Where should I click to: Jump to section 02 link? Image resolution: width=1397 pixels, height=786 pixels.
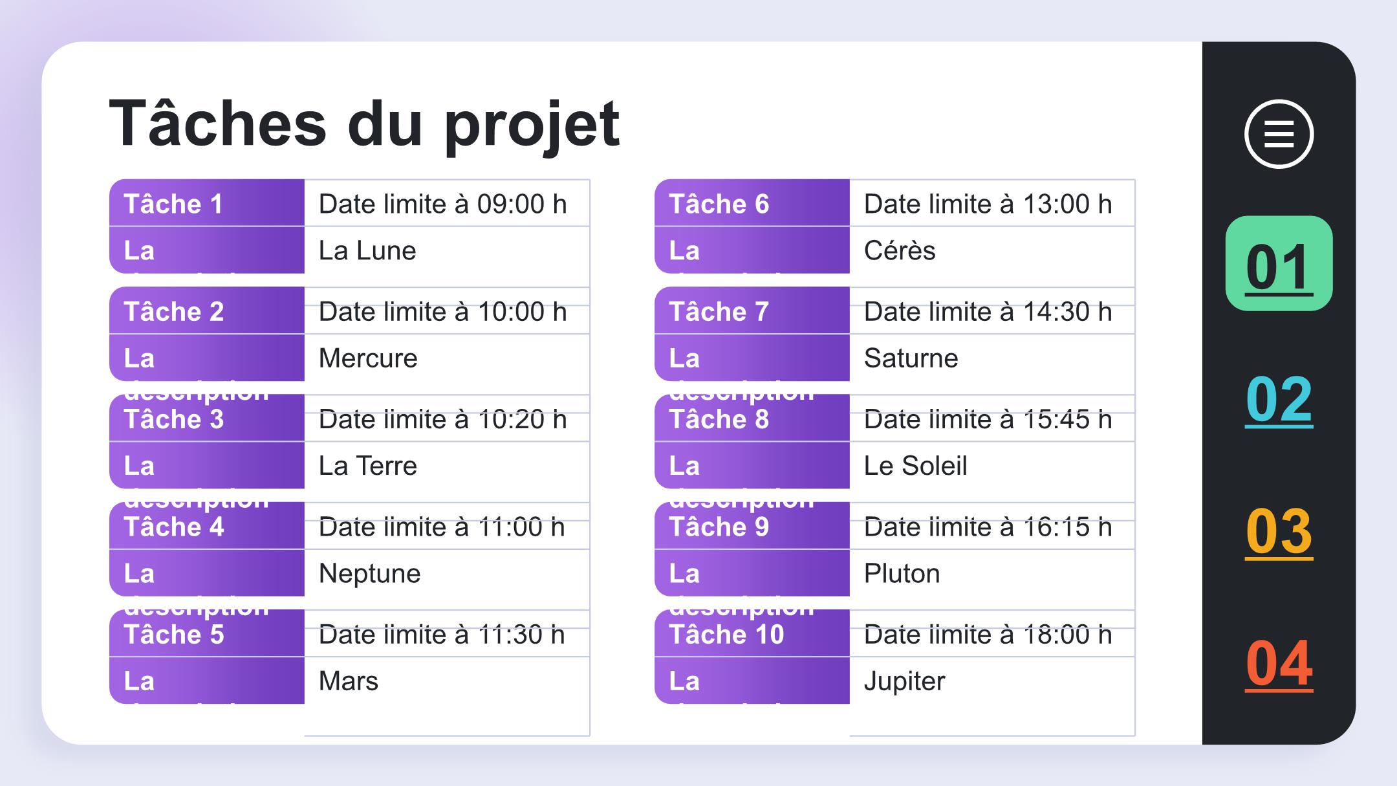coord(1279,399)
